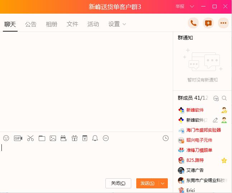Click the yen red-packet icon
The width and height of the screenshot is (232, 193).
[x=85, y=138]
